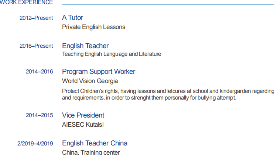Click the Private English Lessons text

(93, 27)
